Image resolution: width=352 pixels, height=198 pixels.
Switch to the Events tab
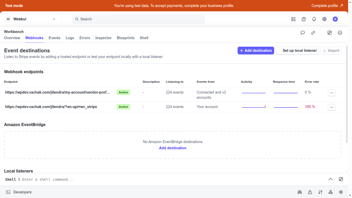(x=54, y=38)
